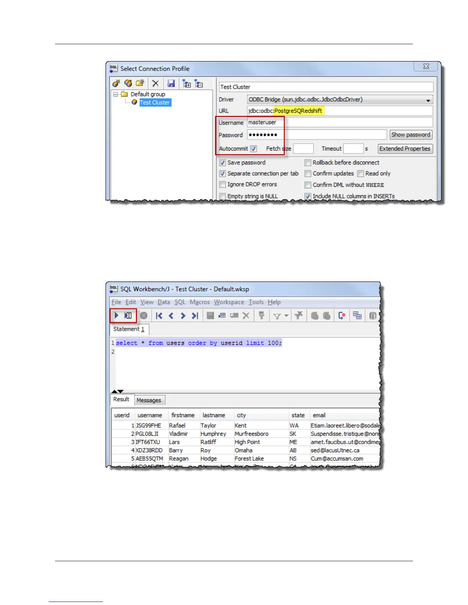Open the database explorer icon
Screen dimensions: 468x605
point(373,315)
